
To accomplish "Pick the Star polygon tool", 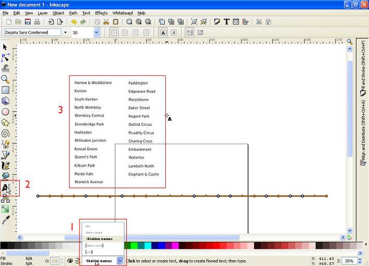I will click(5, 123).
